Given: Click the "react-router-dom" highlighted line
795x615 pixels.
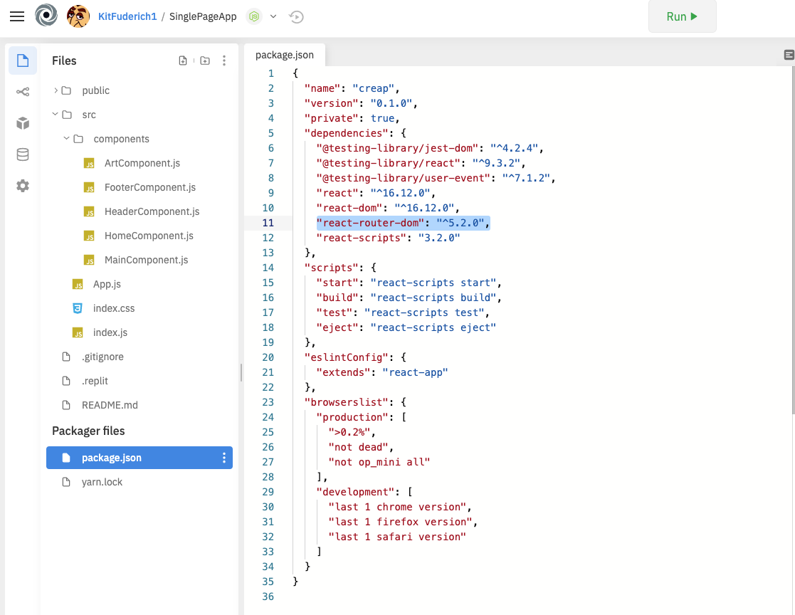Looking at the screenshot, I should (403, 223).
